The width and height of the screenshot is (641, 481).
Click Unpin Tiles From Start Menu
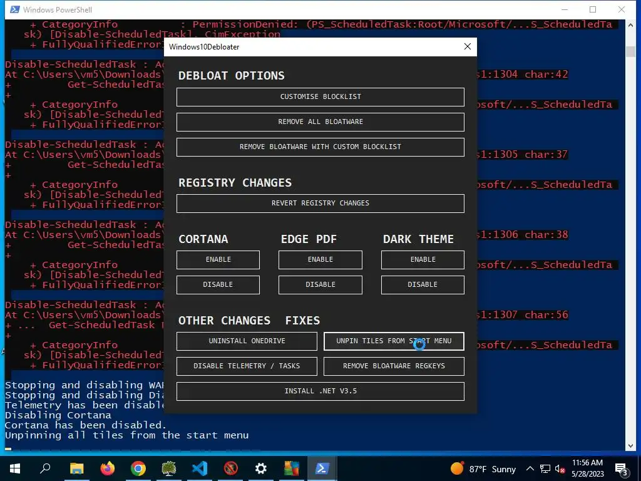coord(394,341)
